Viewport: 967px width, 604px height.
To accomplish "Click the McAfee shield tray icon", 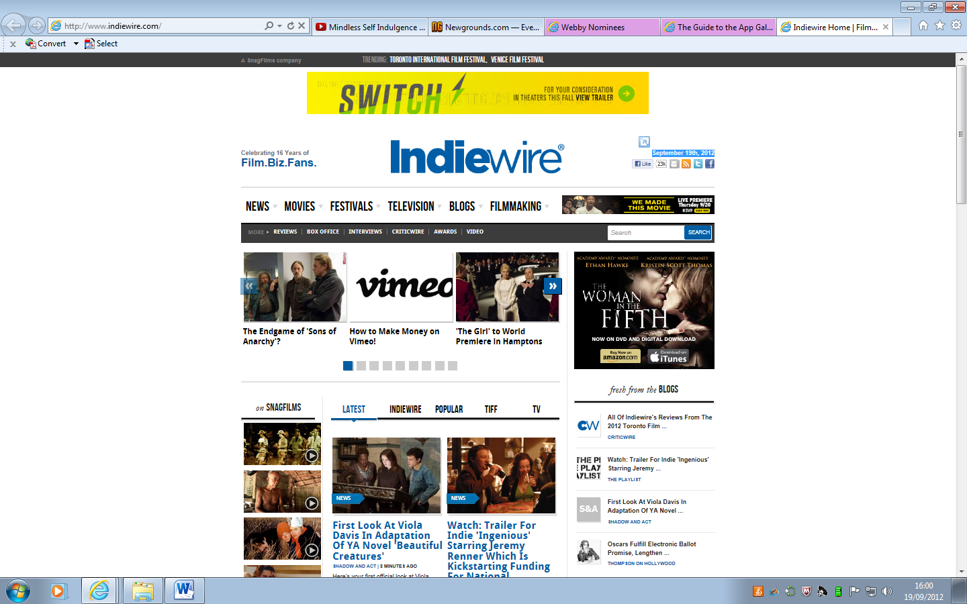I will (x=807, y=591).
